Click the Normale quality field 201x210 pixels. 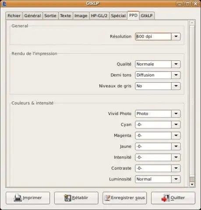pos(153,64)
